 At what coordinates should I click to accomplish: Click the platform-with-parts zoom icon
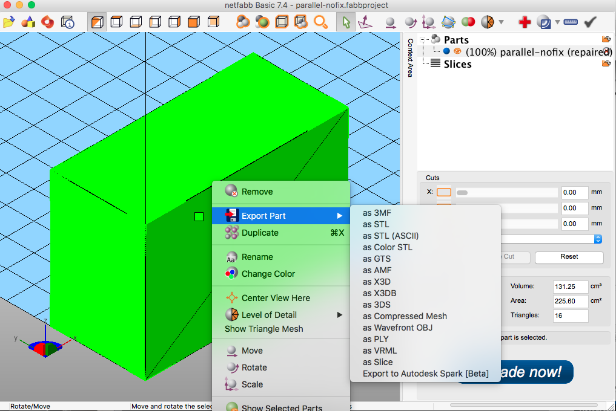point(301,22)
